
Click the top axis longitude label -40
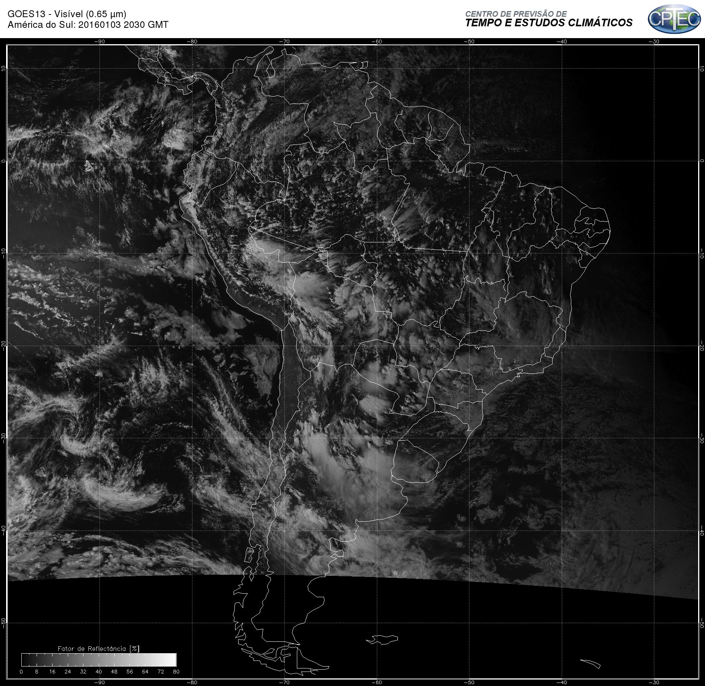click(562, 42)
